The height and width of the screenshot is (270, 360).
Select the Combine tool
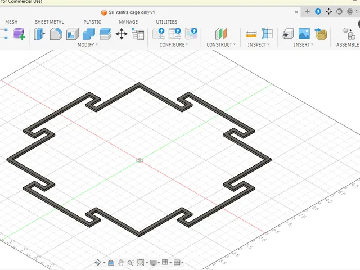pyautogui.click(x=89, y=34)
